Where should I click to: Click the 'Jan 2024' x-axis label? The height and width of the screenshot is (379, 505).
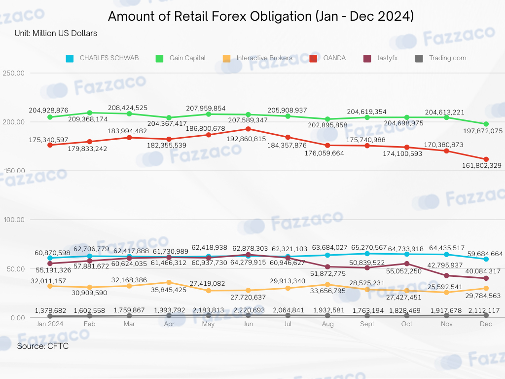point(50,324)
